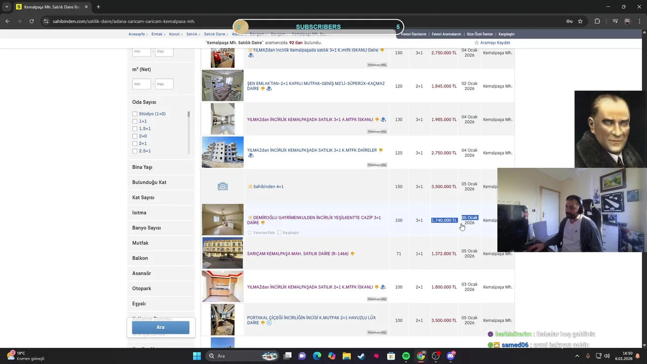Open Microsoft Store from the taskbar
This screenshot has width=647, height=364.
point(391,356)
